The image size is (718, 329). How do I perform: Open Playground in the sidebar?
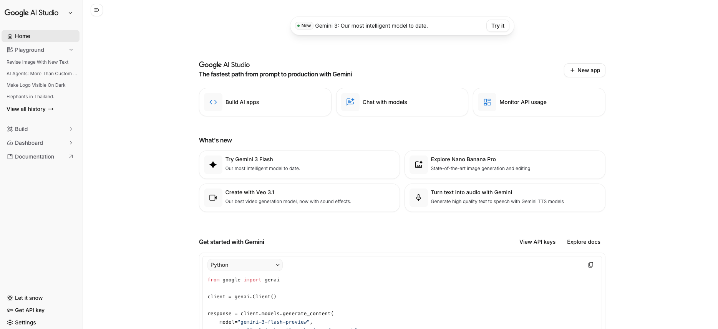40,50
